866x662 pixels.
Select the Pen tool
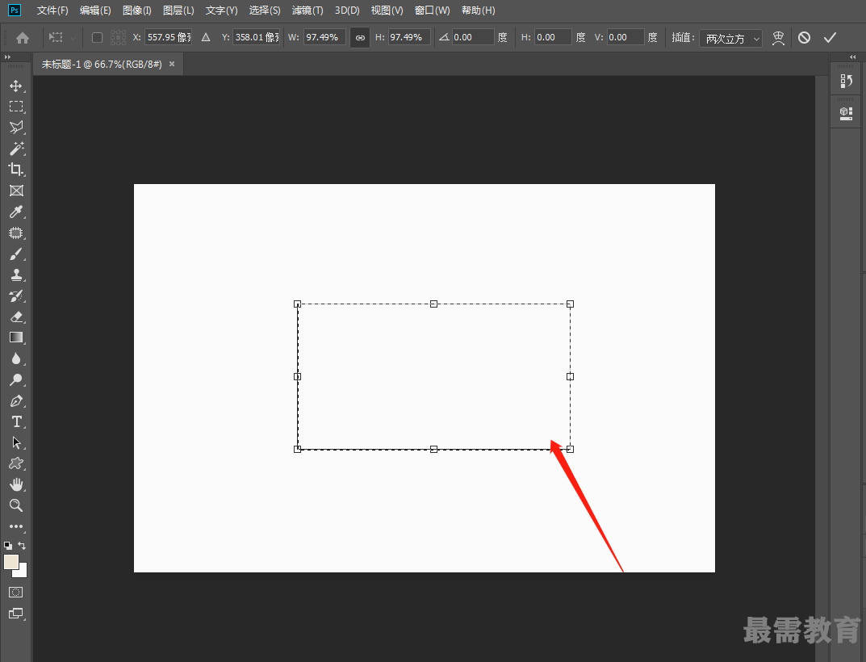[16, 400]
